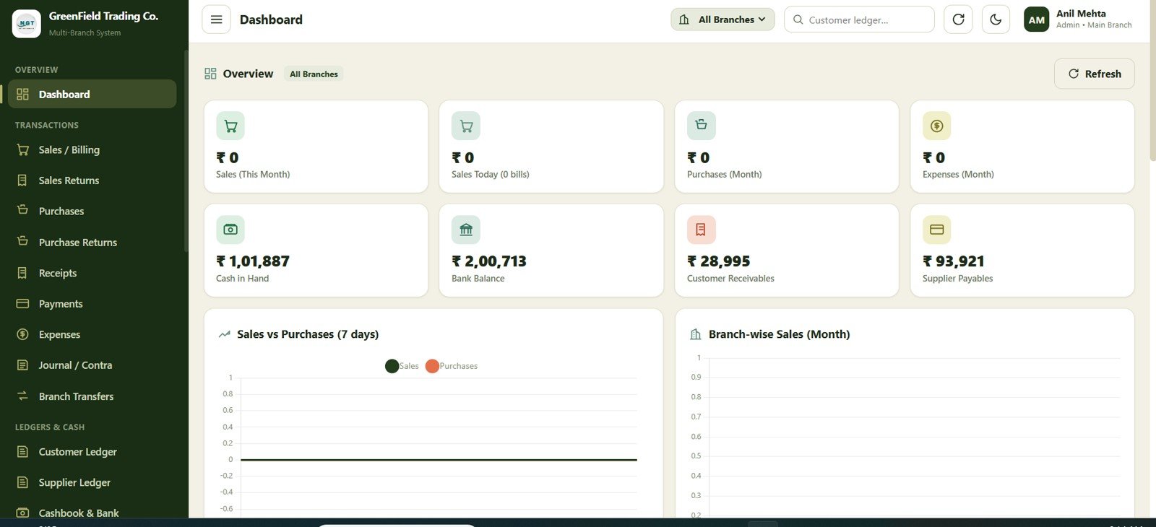Viewport: 1156px width, 527px height.
Task: Click the Journal / Contra sidebar icon
Action: pyautogui.click(x=22, y=365)
